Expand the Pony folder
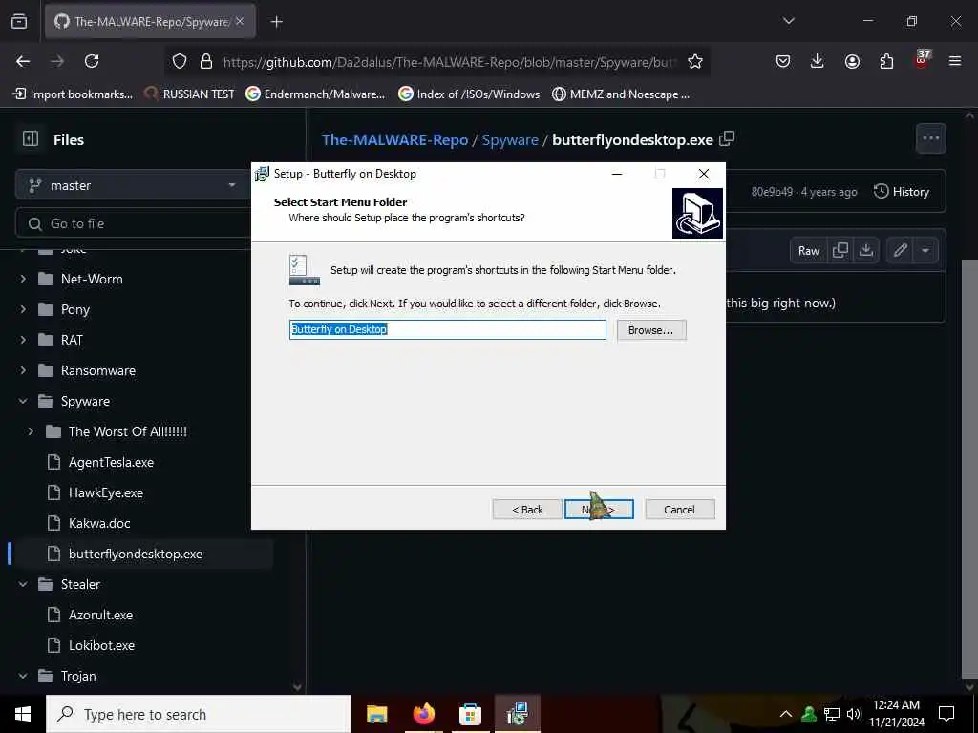Viewport: 978px width, 733px height. tap(23, 309)
